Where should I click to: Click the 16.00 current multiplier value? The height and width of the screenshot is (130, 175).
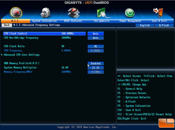pos(65,67)
